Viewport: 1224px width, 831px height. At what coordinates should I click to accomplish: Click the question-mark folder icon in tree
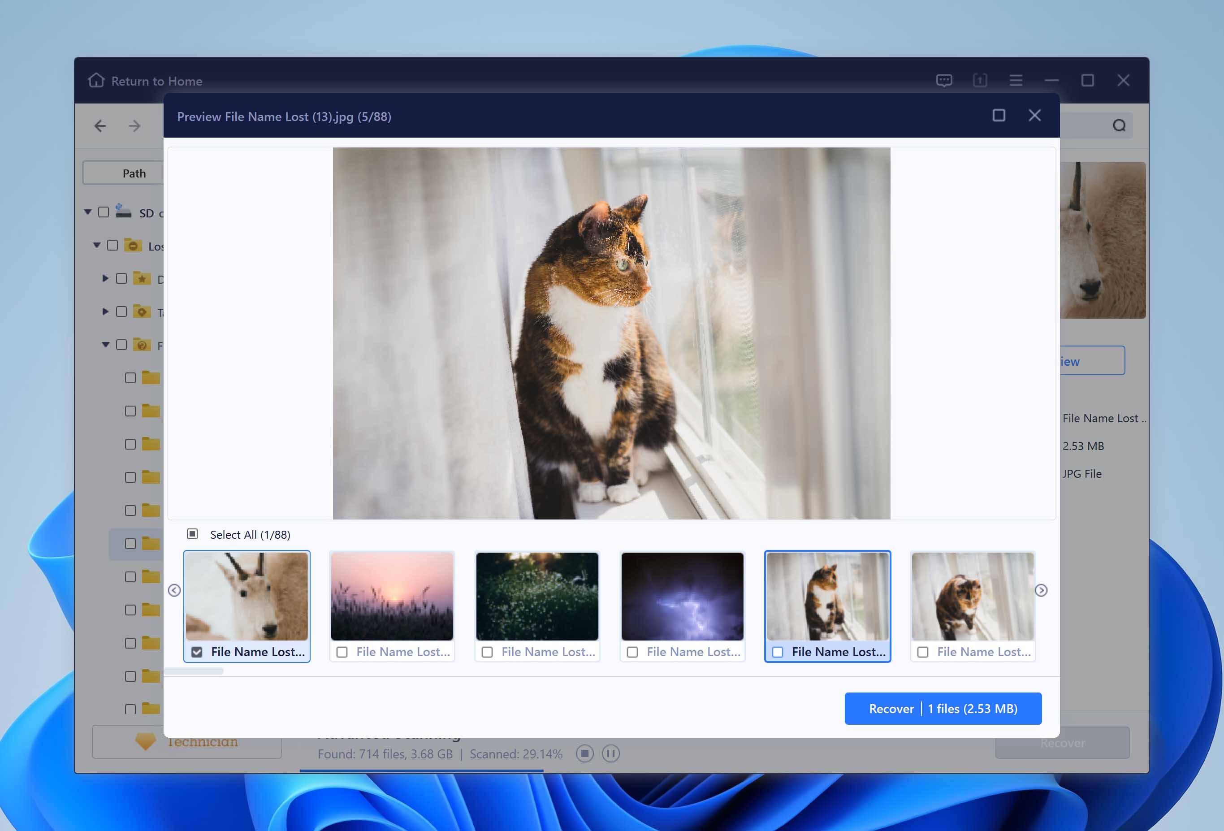tap(142, 344)
